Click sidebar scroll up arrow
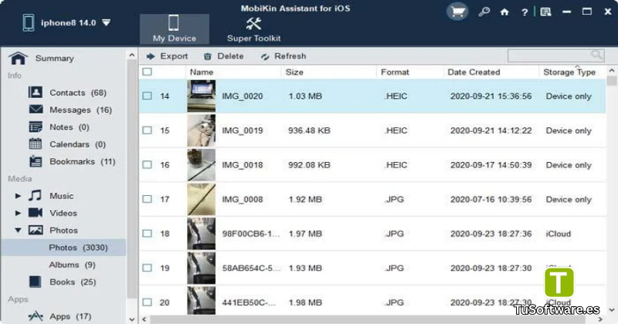This screenshot has height=324, width=618. (x=132, y=55)
